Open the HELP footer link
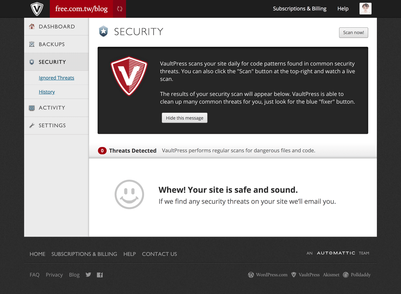The width and height of the screenshot is (401, 294). coord(130,254)
